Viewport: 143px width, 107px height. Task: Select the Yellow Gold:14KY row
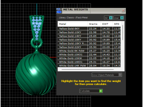[89, 36]
